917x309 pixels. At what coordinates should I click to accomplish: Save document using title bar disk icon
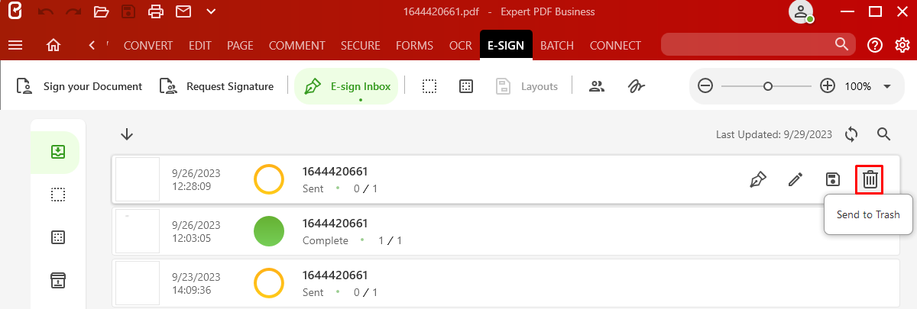[x=128, y=11]
